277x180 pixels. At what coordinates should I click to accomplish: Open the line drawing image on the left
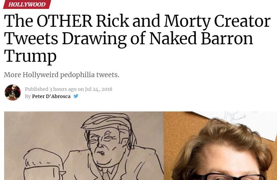[x=84, y=146]
